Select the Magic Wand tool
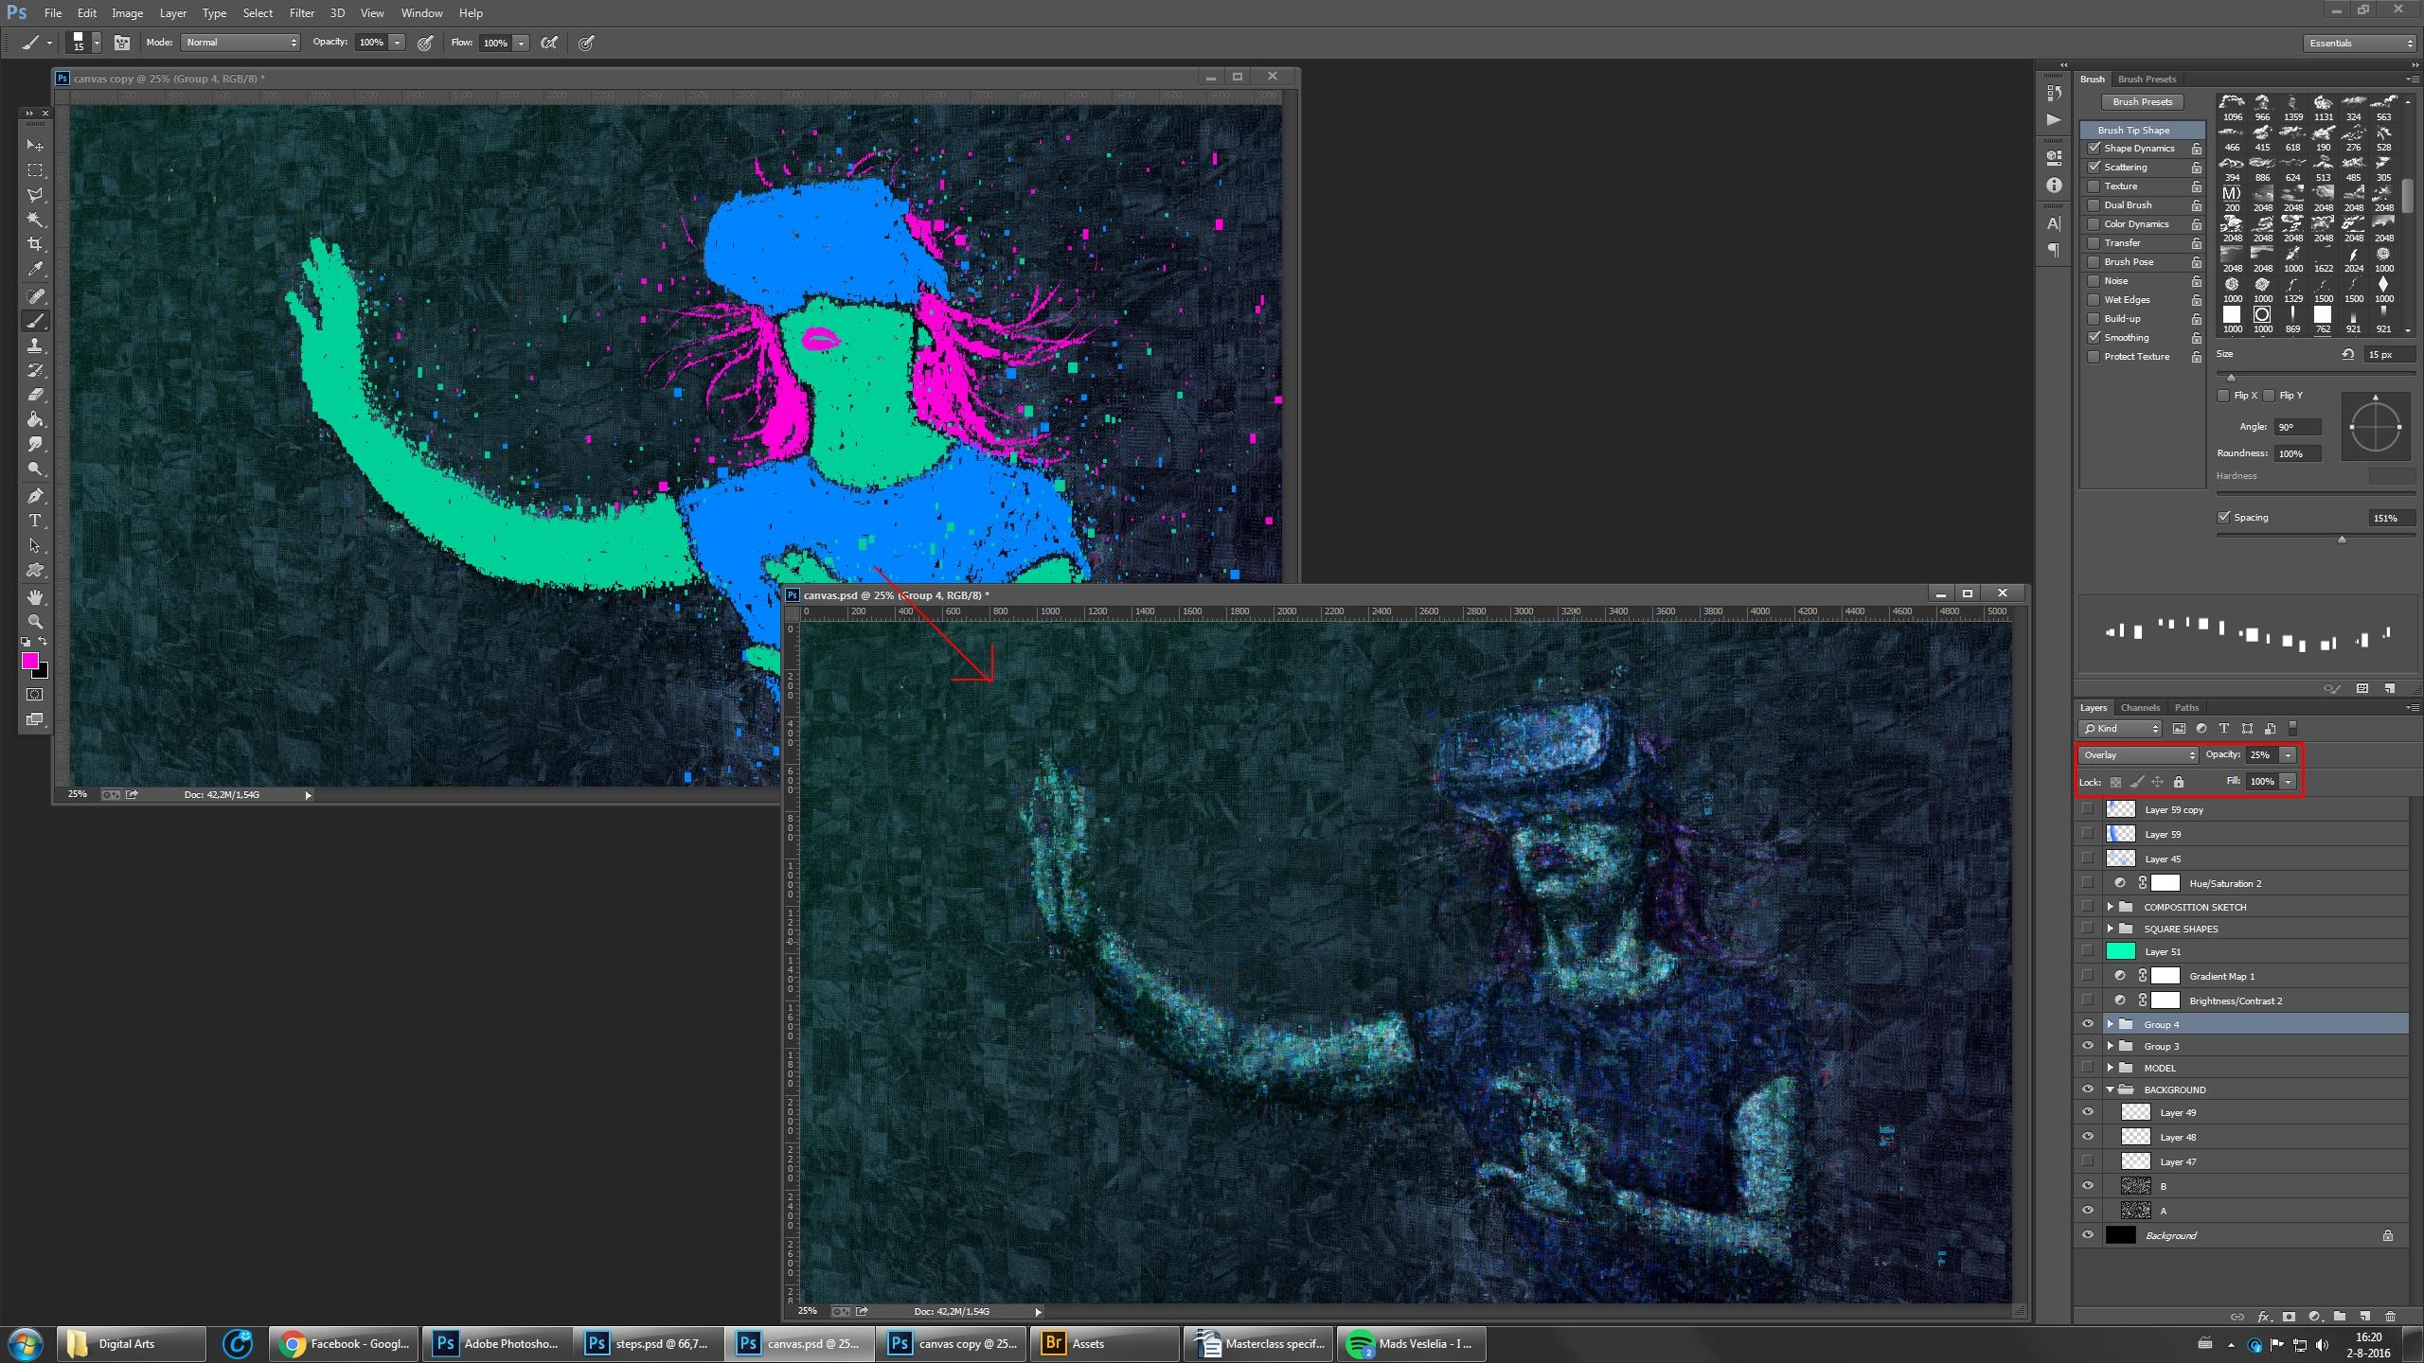Image resolution: width=2424 pixels, height=1363 pixels. 35,220
